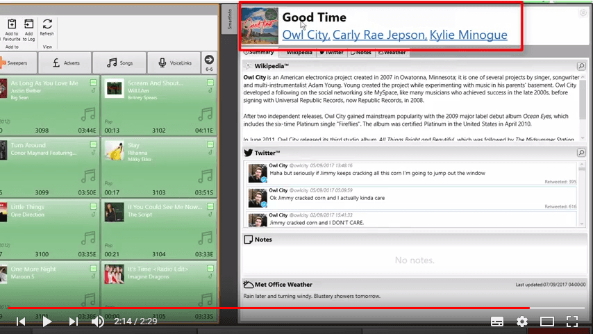Toggle checkbox on Turn Around cart

pyautogui.click(x=93, y=144)
